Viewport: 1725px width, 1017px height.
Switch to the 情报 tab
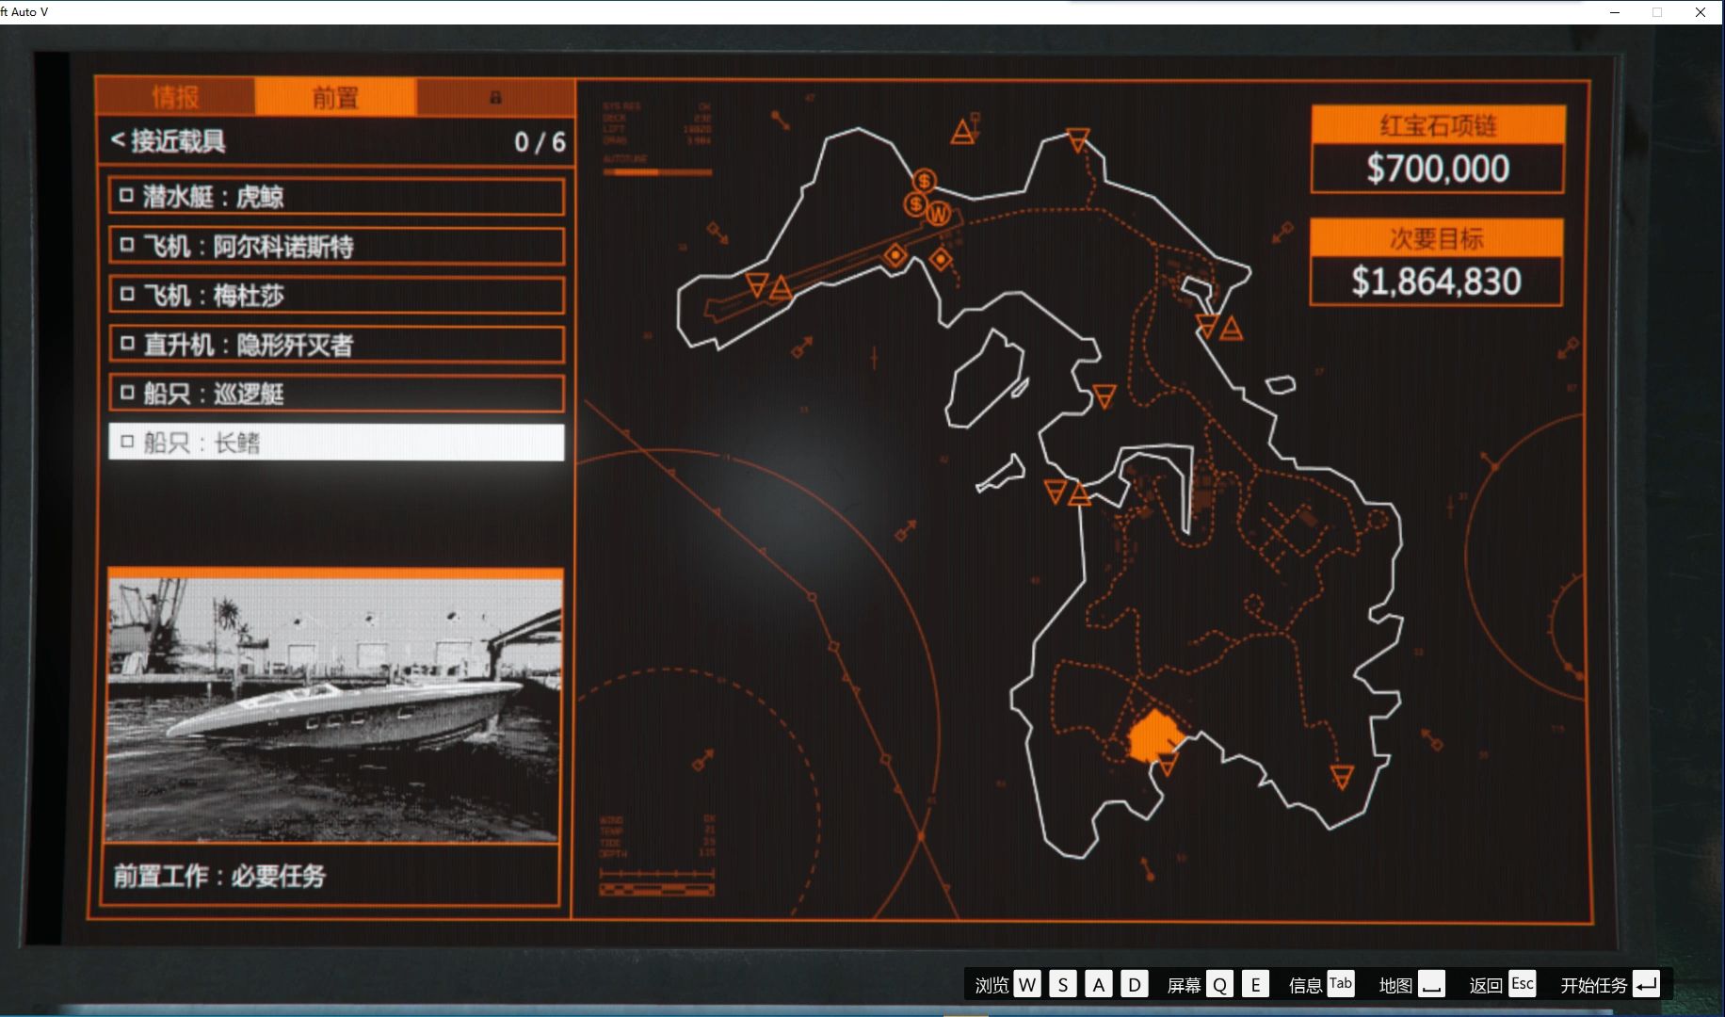175,97
